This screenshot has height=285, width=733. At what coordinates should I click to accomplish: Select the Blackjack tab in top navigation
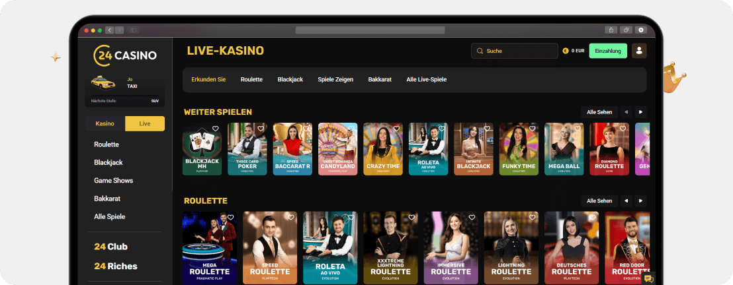tap(290, 80)
